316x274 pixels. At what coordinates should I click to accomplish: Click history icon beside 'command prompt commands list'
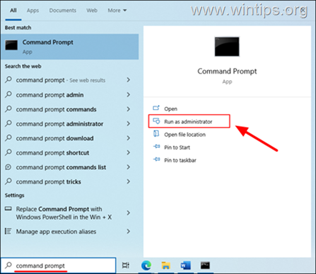click(x=8, y=167)
